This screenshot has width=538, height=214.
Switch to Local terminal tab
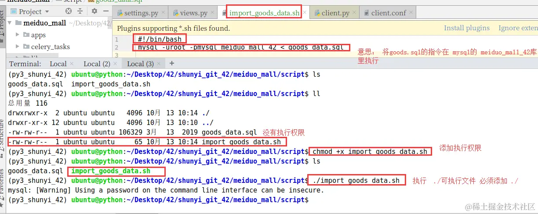tap(58, 64)
